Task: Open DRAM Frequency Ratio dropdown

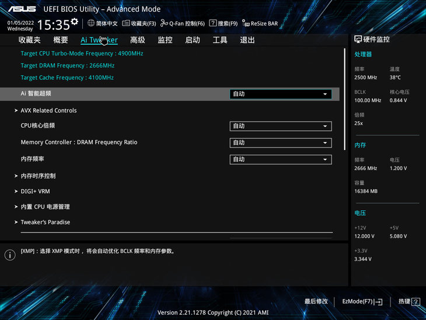Action: 280,143
